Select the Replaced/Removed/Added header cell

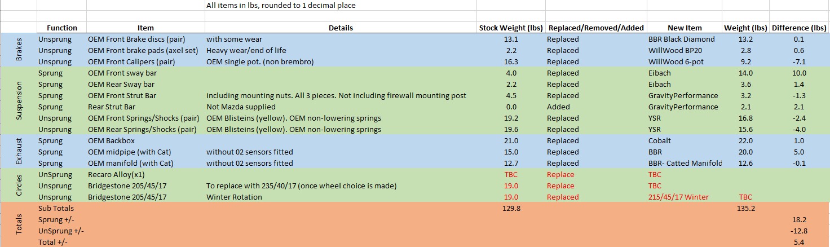tap(596, 28)
